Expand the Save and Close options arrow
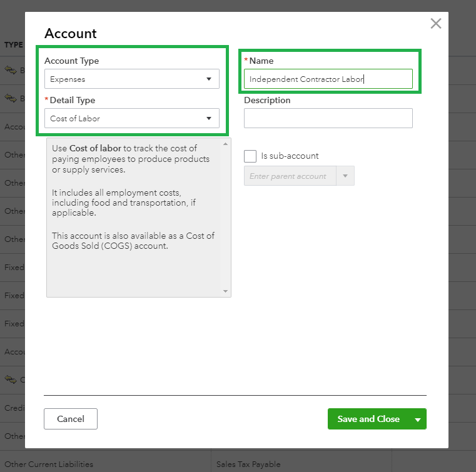 click(418, 419)
